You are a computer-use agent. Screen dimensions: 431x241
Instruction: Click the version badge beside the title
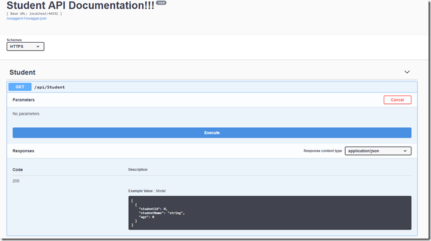pos(161,2)
